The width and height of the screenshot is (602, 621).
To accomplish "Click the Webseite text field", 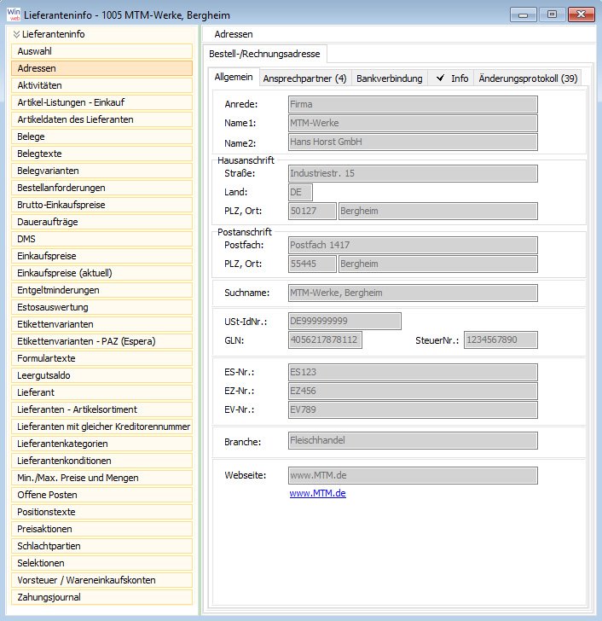I will (413, 475).
